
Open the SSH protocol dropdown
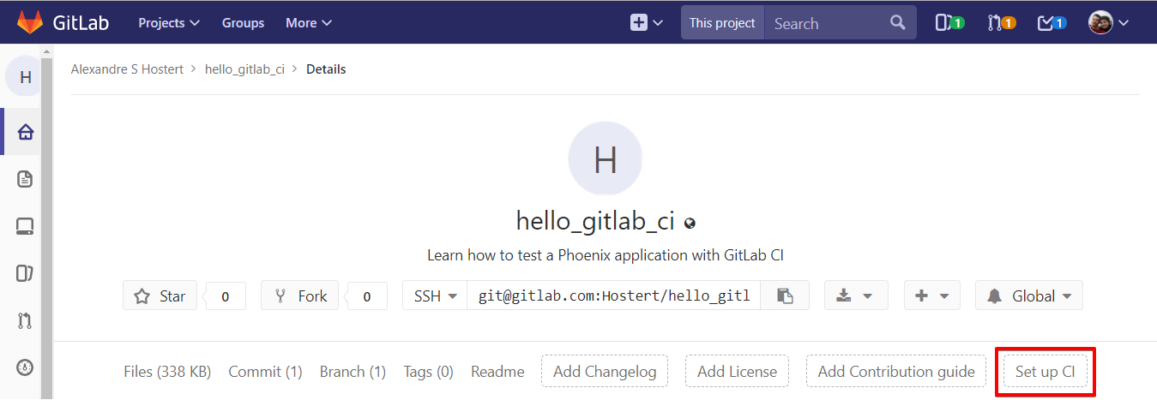click(435, 296)
